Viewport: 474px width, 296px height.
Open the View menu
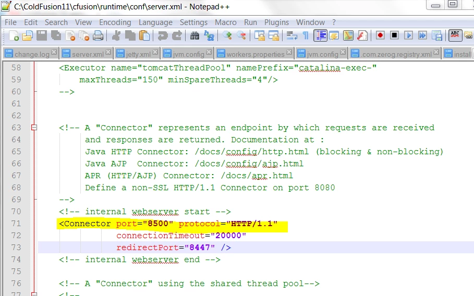[x=83, y=22]
